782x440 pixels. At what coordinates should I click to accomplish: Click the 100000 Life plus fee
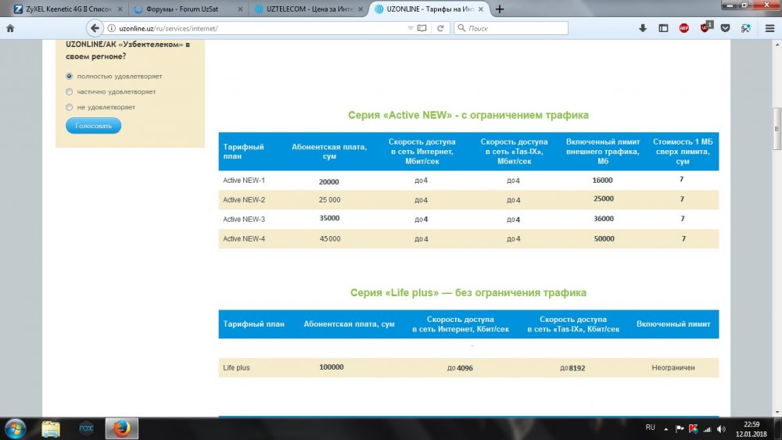[332, 367]
